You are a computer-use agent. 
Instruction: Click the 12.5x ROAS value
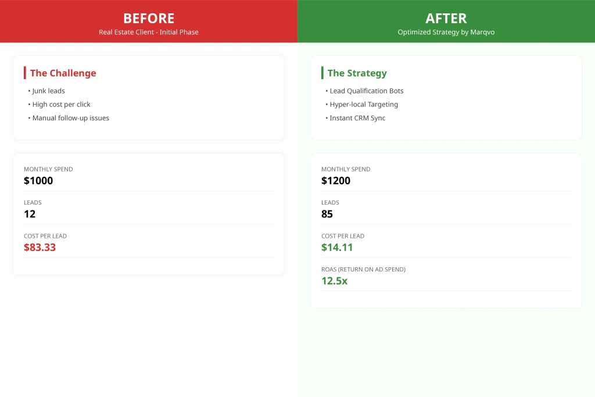[334, 281]
